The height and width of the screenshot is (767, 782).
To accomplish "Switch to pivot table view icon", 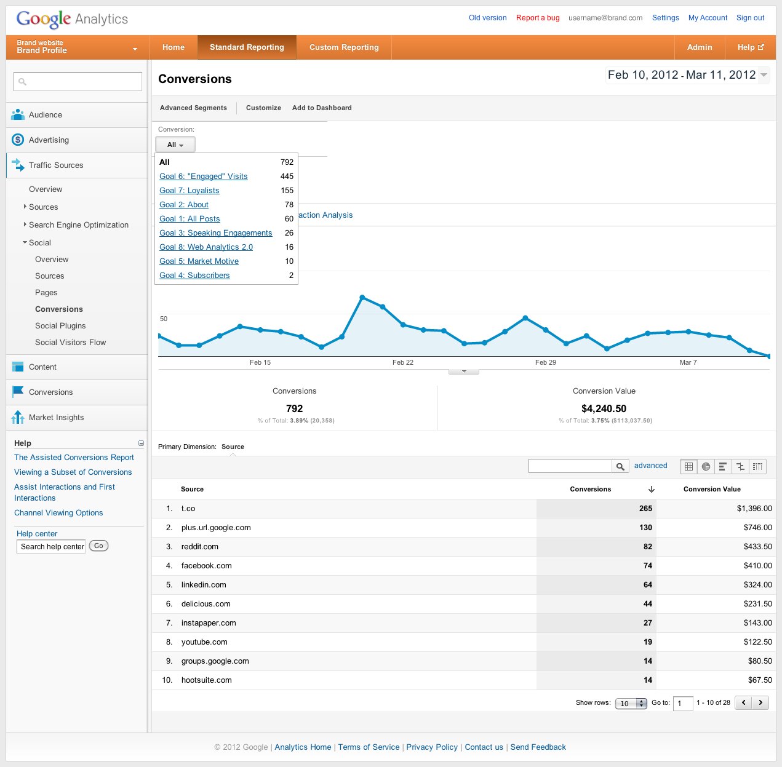I will [757, 466].
